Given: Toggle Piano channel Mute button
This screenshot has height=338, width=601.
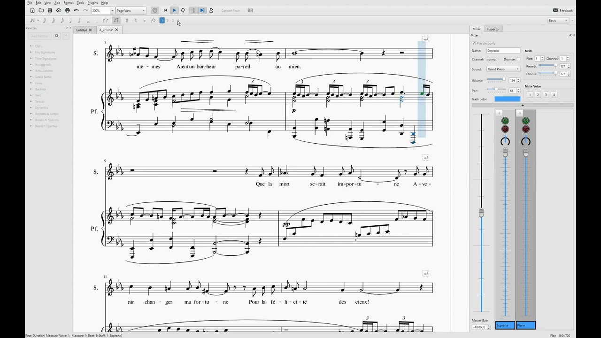Looking at the screenshot, I should pos(526,129).
